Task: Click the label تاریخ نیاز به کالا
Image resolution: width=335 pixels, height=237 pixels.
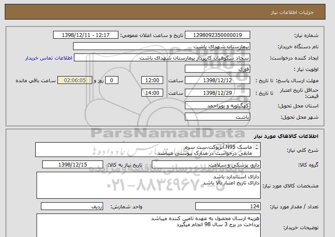Action: point(125,165)
